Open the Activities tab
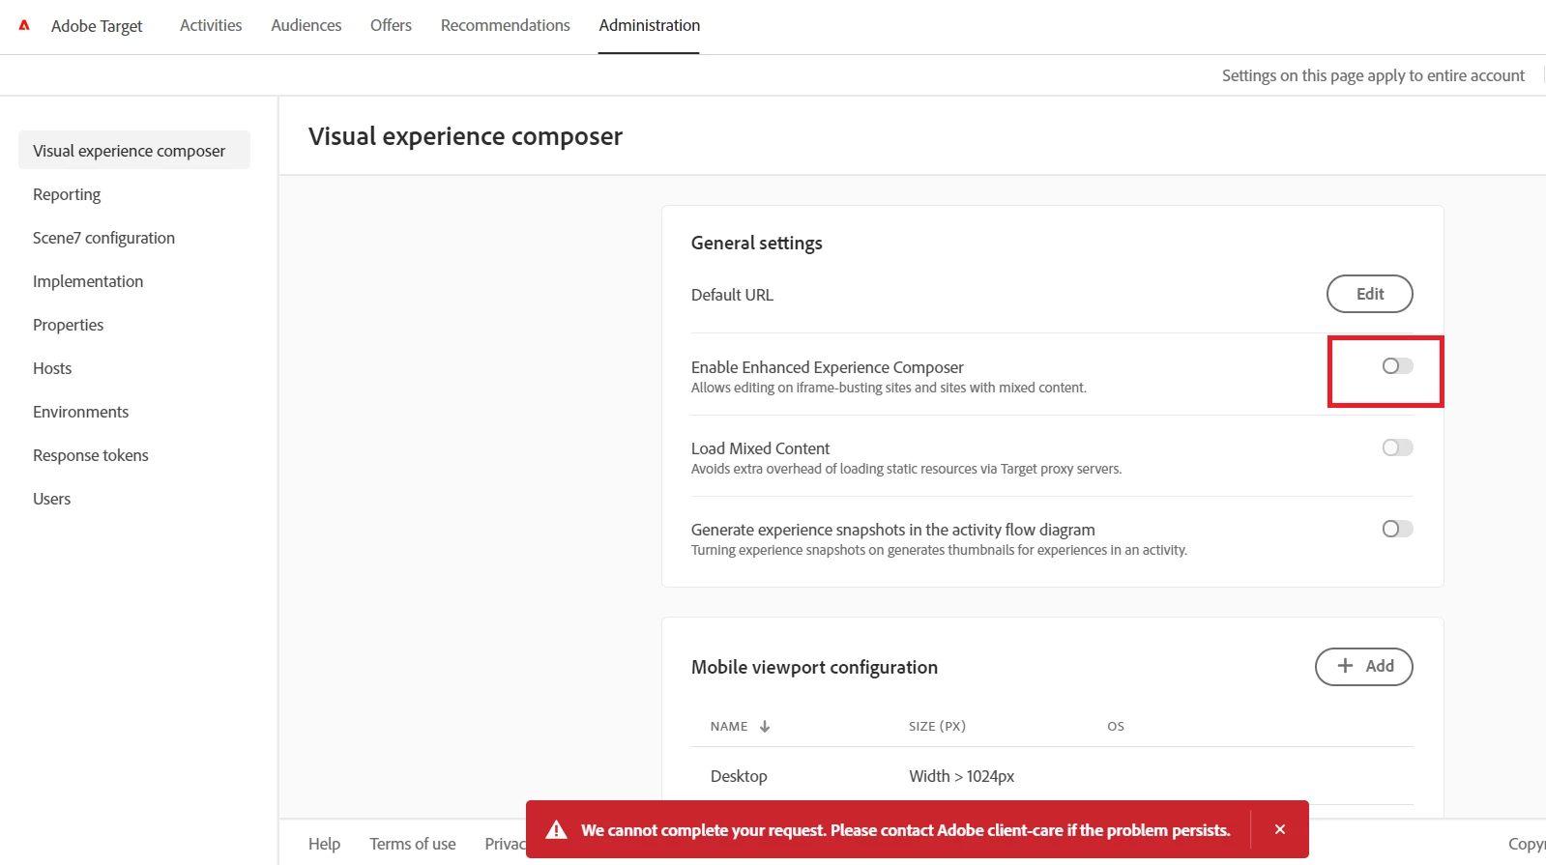Image resolution: width=1546 pixels, height=865 pixels. tap(211, 25)
